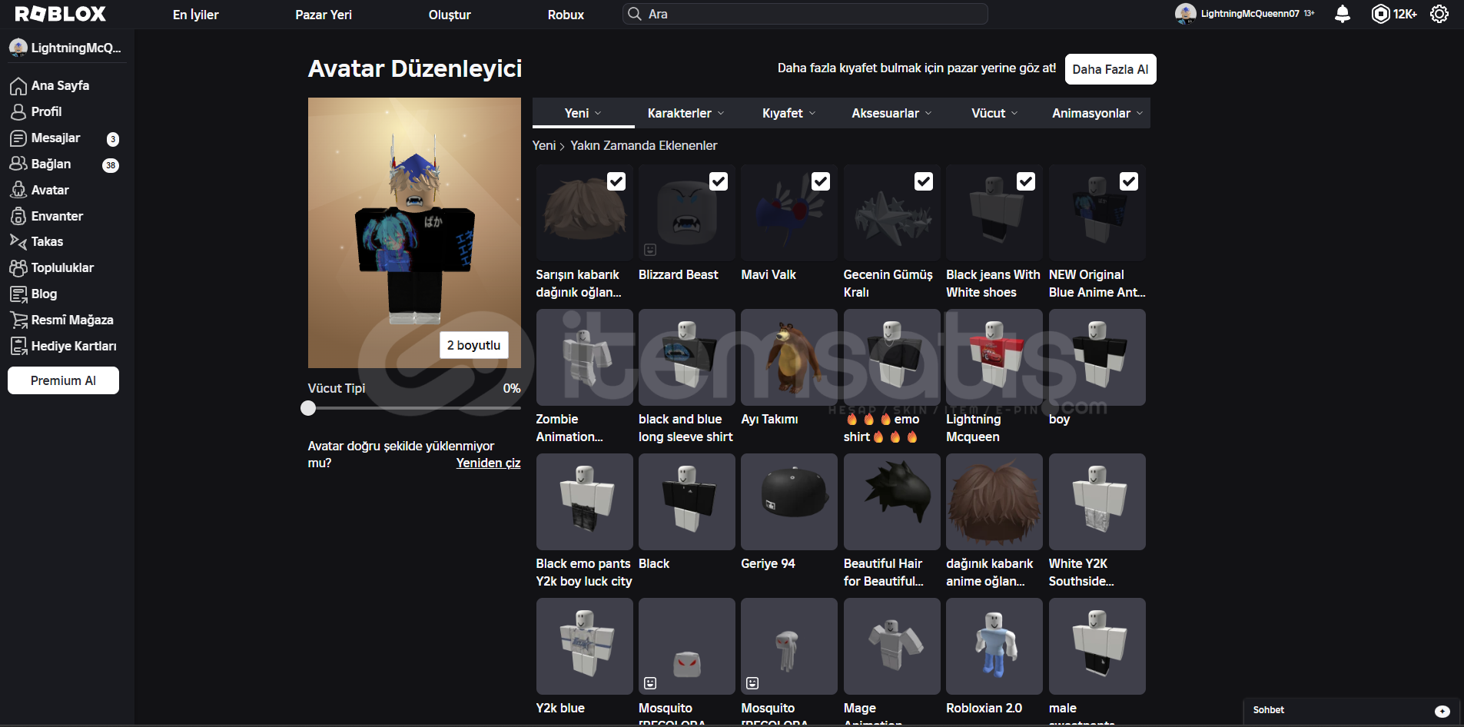Open Mesajlar from sidebar
This screenshot has height=727, width=1464.
pos(55,138)
